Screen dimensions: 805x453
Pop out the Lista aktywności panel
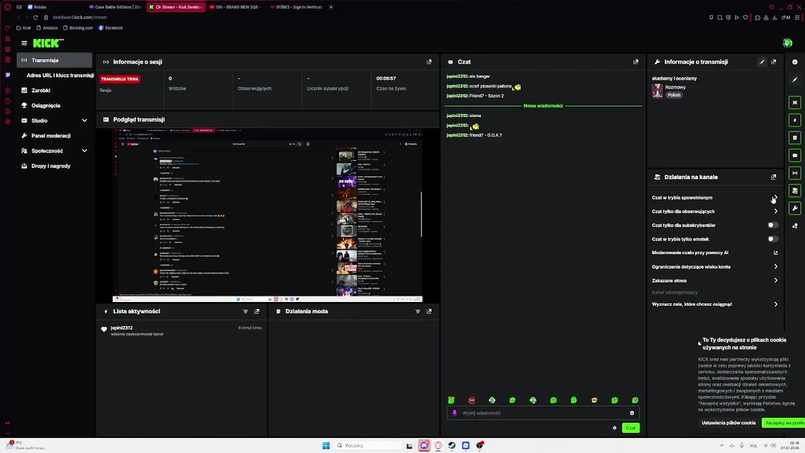point(257,311)
